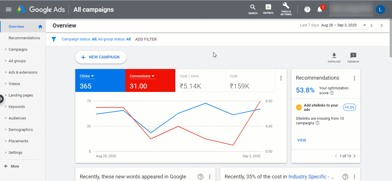Select Landing pages in the sidebar
This screenshot has height=181, width=392.
(x=21, y=95)
